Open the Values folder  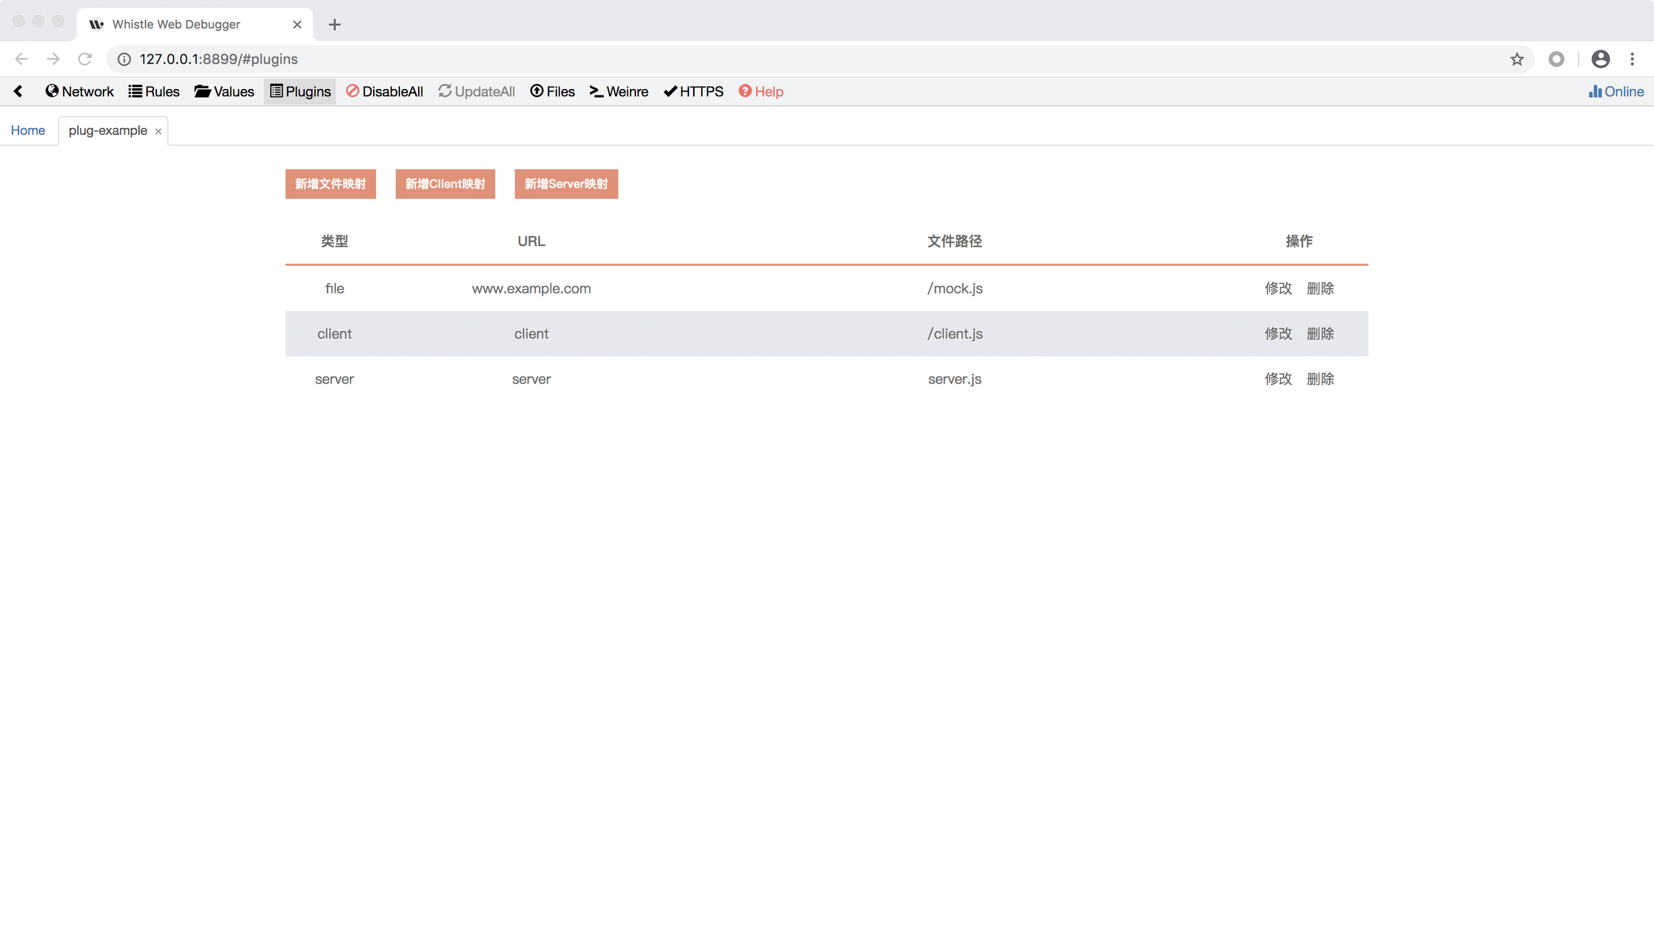tap(224, 91)
